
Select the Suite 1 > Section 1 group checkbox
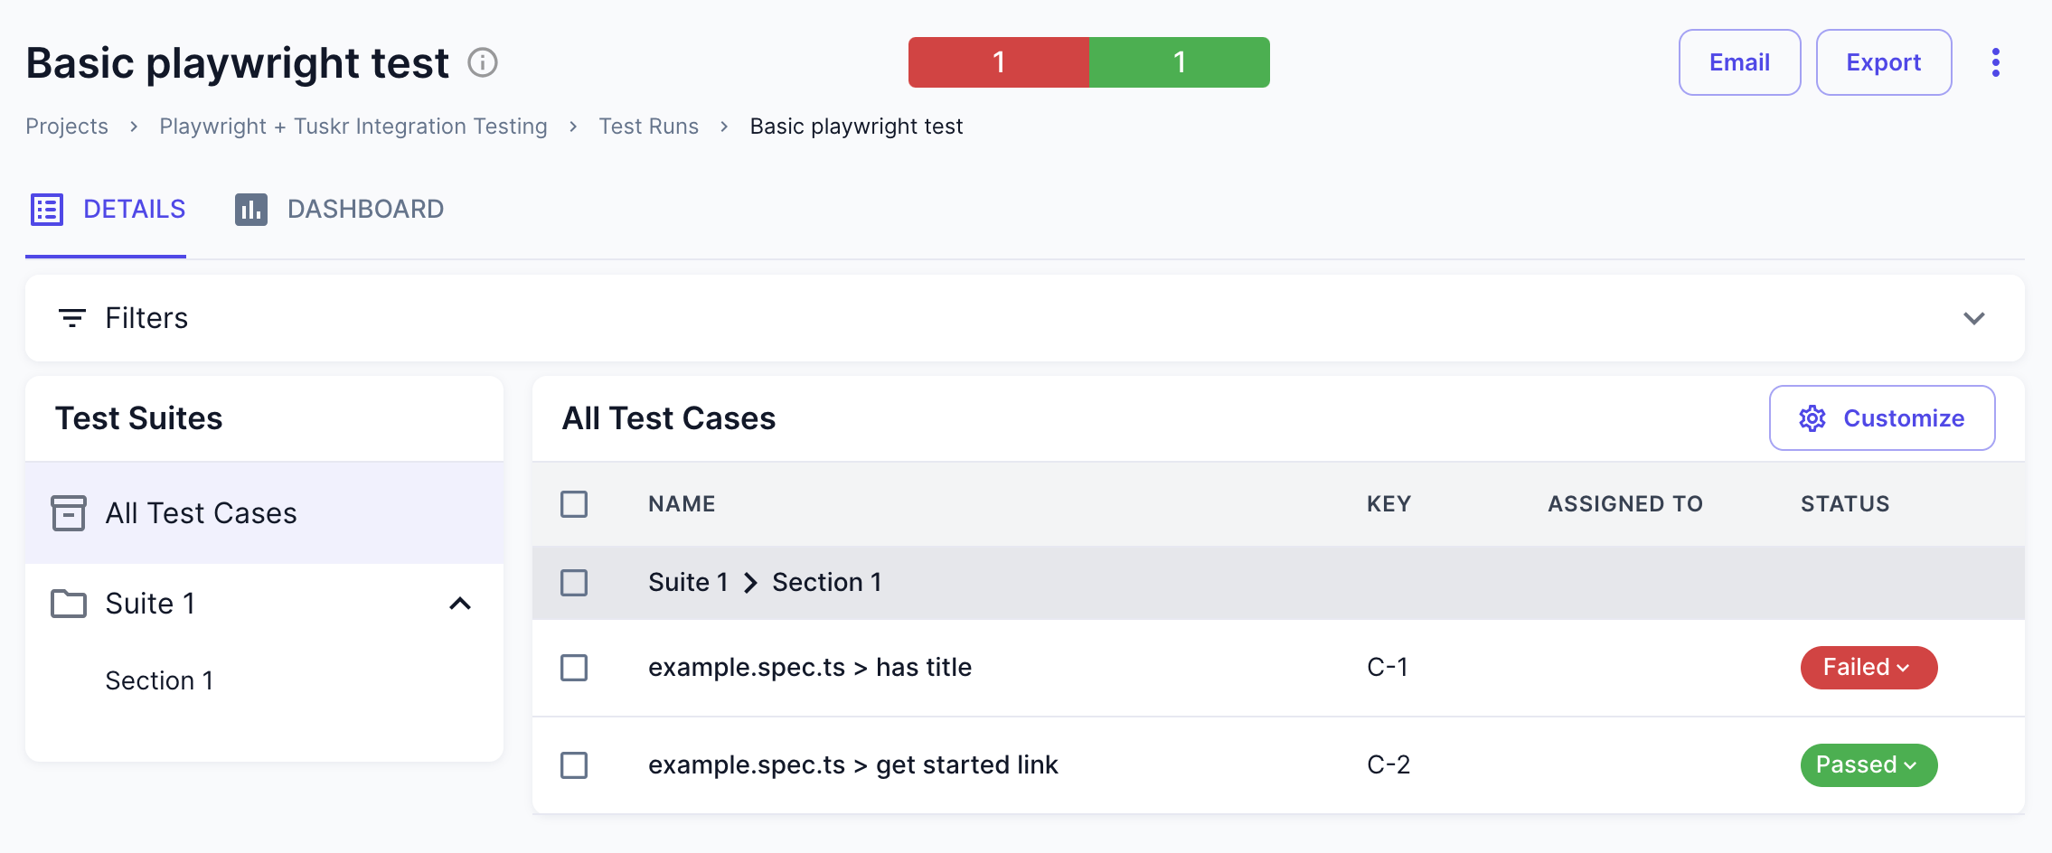(x=574, y=583)
